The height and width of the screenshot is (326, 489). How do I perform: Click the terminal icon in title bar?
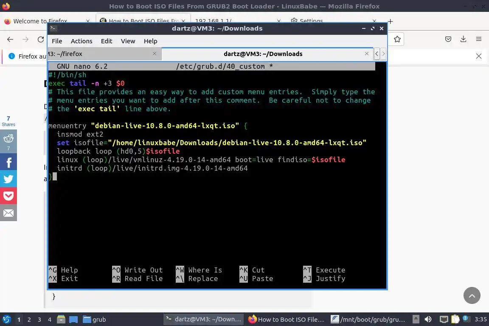point(53,28)
